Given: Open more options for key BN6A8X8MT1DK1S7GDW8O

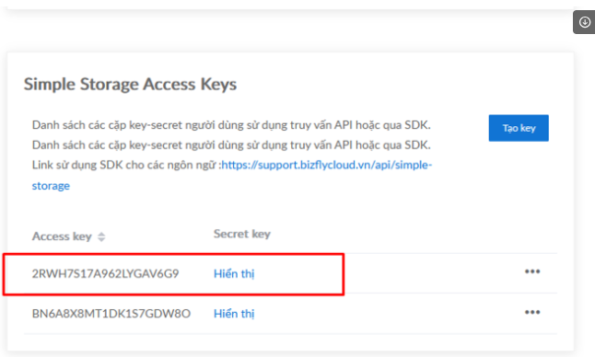Looking at the screenshot, I should click(x=532, y=312).
